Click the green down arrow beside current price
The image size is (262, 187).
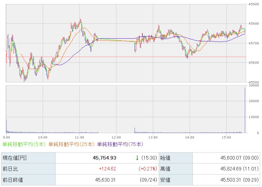137,158
